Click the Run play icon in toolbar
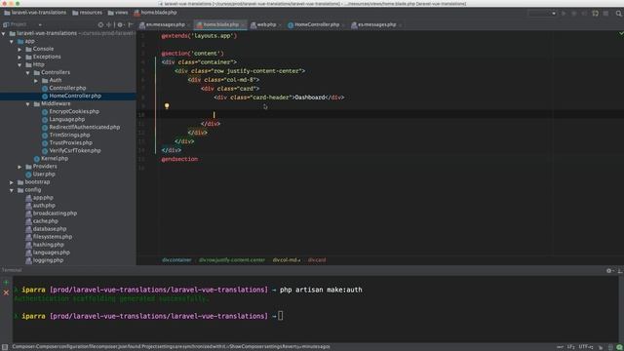 [x=564, y=13]
